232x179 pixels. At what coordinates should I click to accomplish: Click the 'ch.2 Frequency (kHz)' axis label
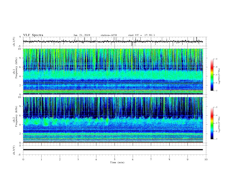pos(15,116)
